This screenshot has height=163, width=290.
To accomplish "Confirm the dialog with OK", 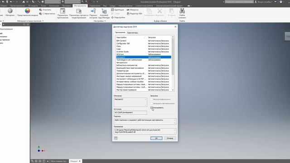I will coord(156,138).
